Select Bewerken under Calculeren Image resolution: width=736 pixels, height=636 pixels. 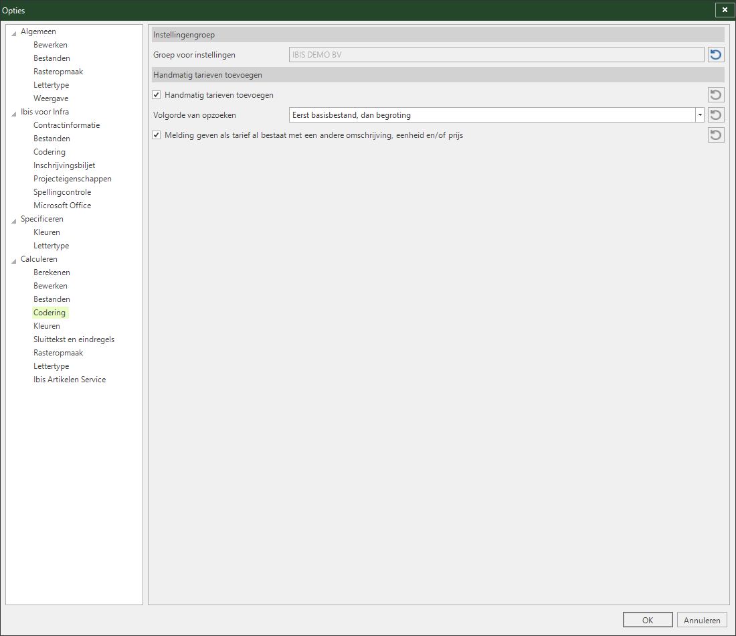(50, 286)
